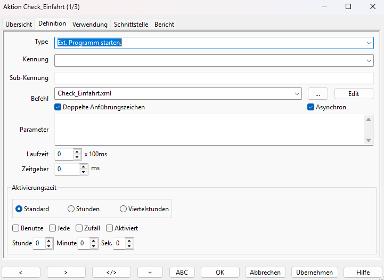Click the Übernehmen button
This screenshot has height=280, width=384.
pos(315,272)
